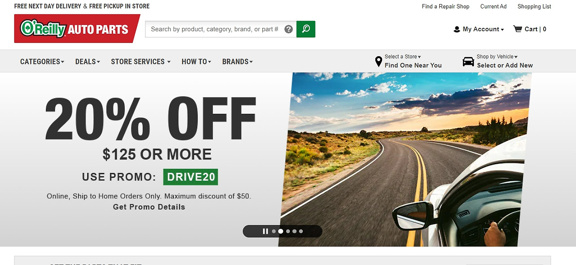Click the search help question mark icon
Viewport: 576px width, 265px height.
(289, 29)
